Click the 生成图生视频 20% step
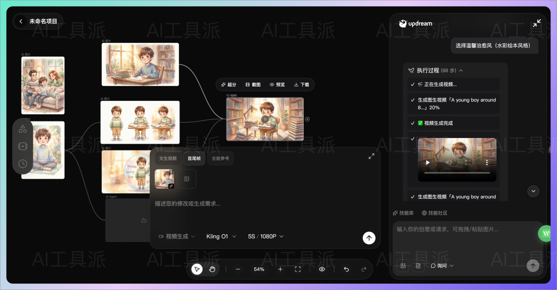The image size is (557, 290). [x=453, y=104]
